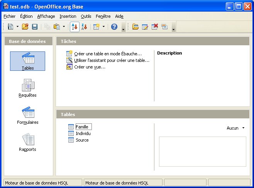Click 'Utiliser l'assistant pour créer une table...'

click(112, 60)
